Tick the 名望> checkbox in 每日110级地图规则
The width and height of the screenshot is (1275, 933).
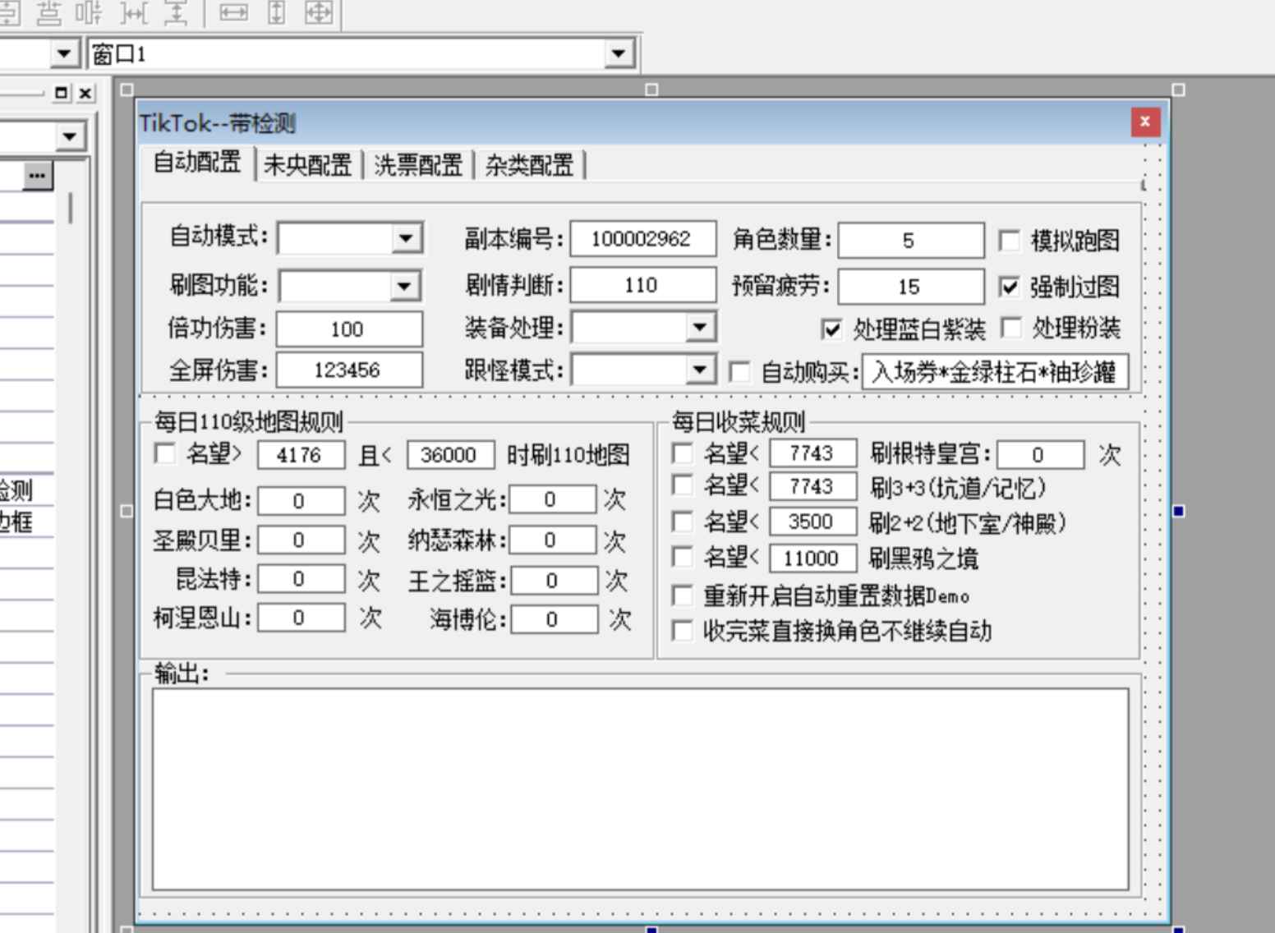(165, 453)
